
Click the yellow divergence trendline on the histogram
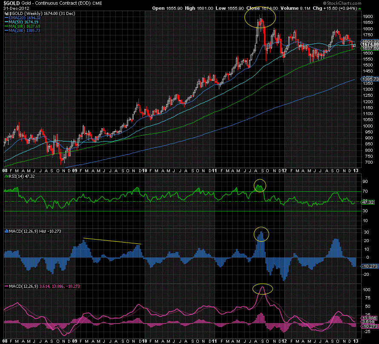click(112, 241)
